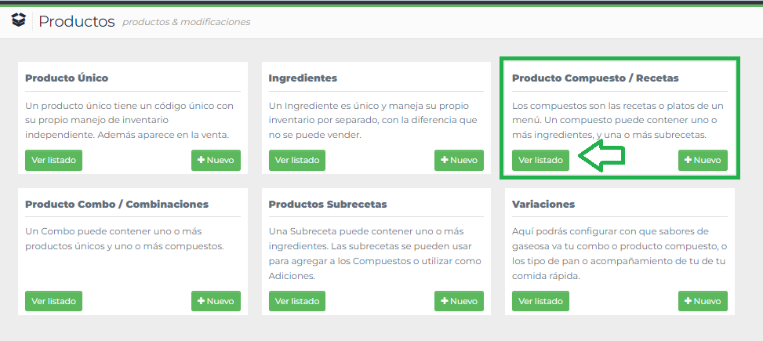This screenshot has height=341, width=763.
Task: Click the Ingredientes card heading
Action: click(303, 78)
